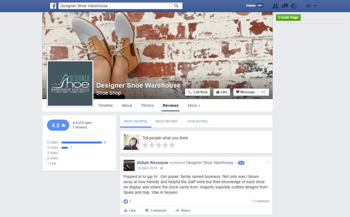This screenshot has height=217, width=350.
Task: Click the 5 stars rating bar
Action: (81, 142)
